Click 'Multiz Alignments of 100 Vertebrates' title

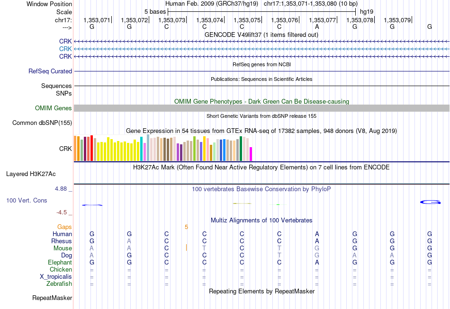click(261, 221)
